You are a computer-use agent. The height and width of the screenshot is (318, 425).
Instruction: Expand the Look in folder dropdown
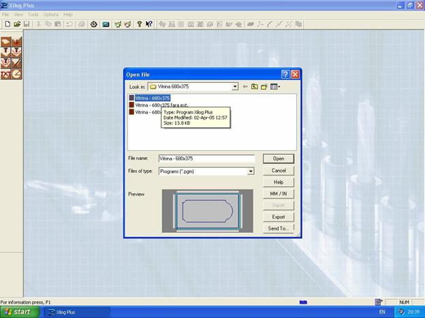(234, 87)
